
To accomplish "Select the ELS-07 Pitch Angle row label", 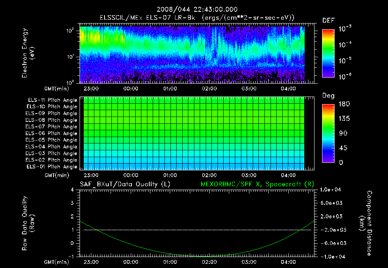I will click(x=52, y=126).
